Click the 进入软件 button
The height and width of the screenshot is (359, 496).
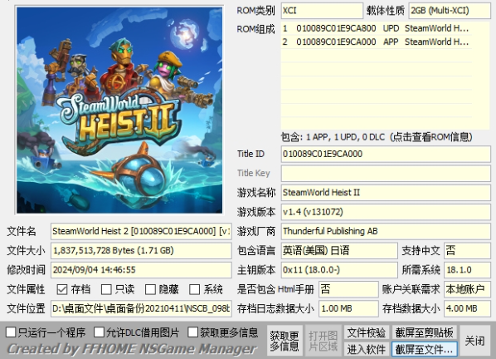[x=367, y=349]
